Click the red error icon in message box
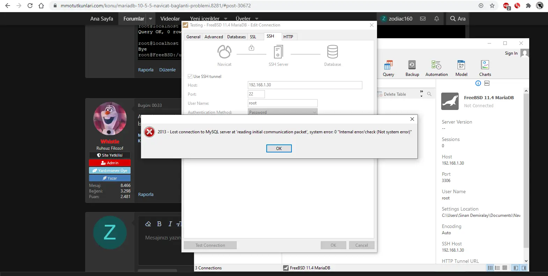This screenshot has height=276, width=548. [149, 132]
